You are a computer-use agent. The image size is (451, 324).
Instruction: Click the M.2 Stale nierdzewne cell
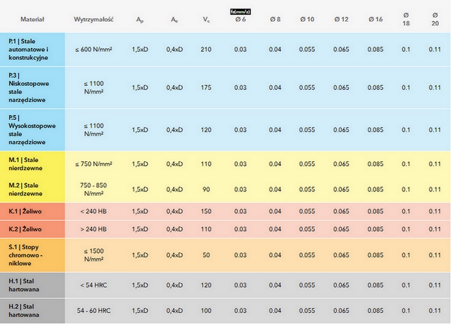[x=32, y=190]
